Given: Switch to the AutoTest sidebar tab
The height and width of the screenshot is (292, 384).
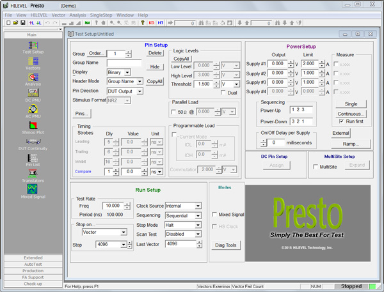Looking at the screenshot, I should [33, 265].
